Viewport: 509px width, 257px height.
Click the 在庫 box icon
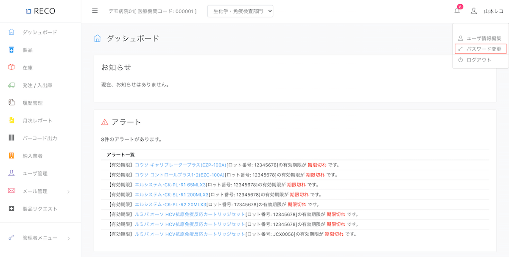point(11,67)
